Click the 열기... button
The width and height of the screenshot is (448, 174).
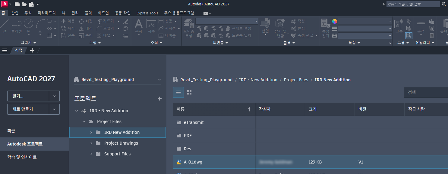click(28, 96)
